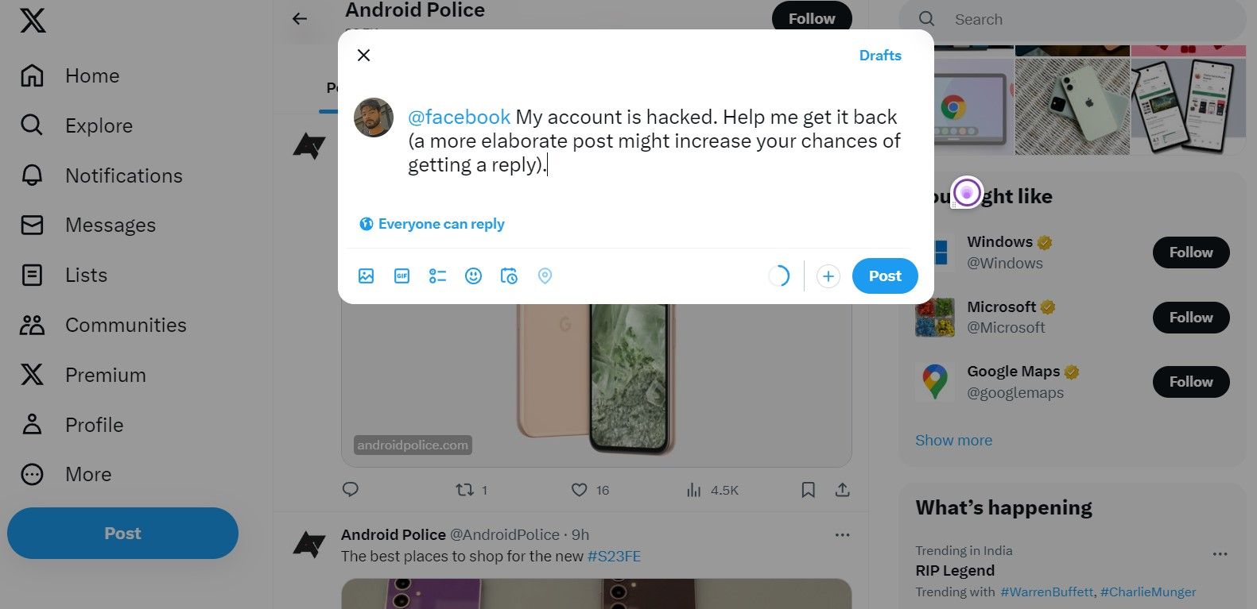
Task: Open options menu on the S23FE post
Action: coord(843,535)
